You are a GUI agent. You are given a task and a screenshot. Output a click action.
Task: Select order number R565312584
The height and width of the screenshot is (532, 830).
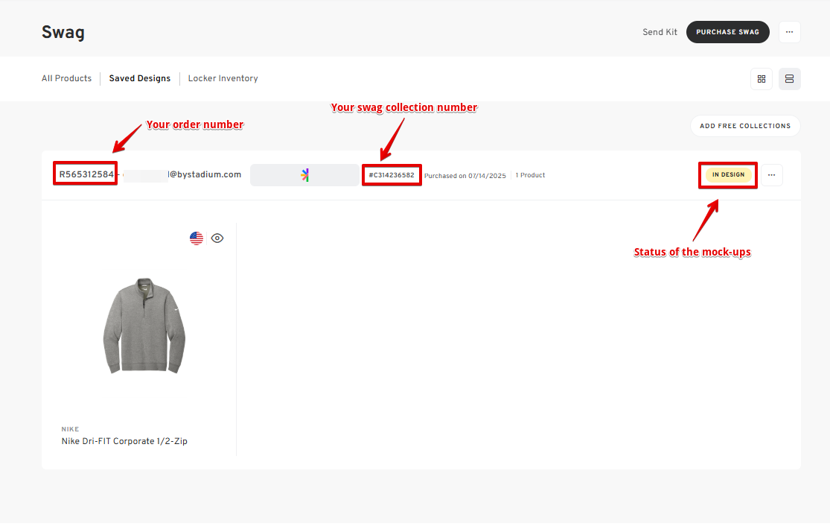[87, 174]
